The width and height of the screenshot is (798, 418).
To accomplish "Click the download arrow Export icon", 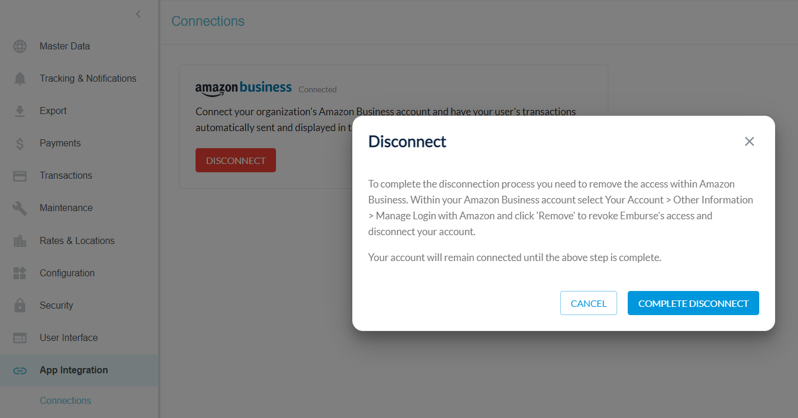I will (20, 111).
